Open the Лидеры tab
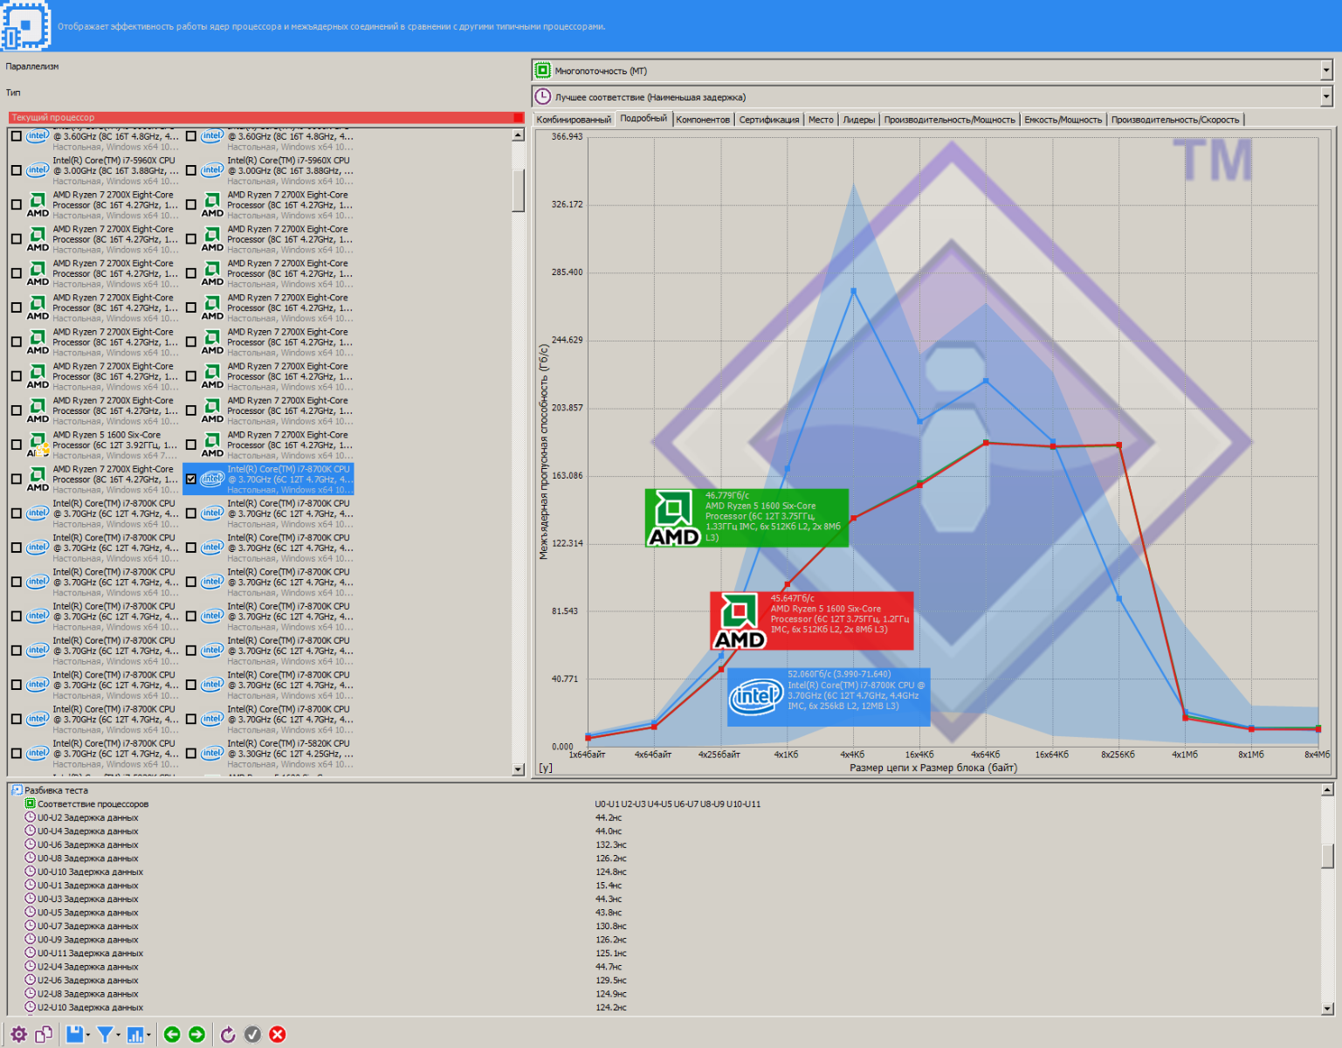 pos(858,120)
